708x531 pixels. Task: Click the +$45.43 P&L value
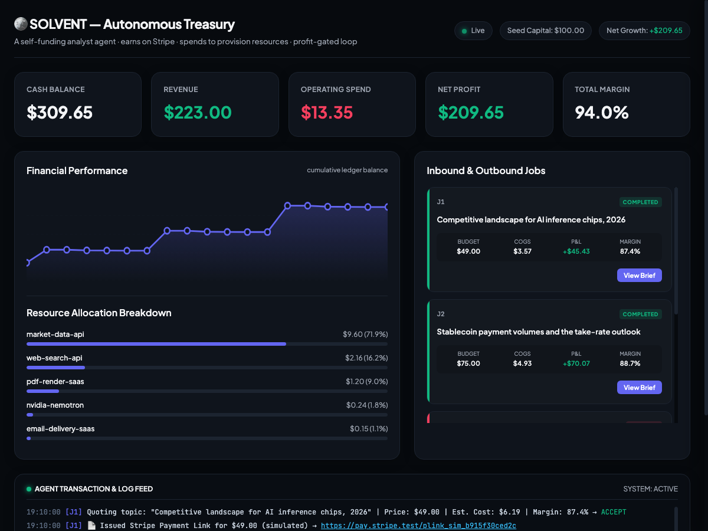pyautogui.click(x=576, y=251)
